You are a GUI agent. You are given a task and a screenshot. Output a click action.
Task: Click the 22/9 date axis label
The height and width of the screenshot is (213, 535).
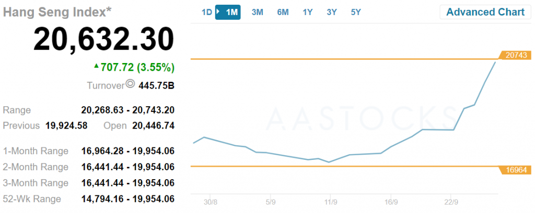click(x=452, y=202)
